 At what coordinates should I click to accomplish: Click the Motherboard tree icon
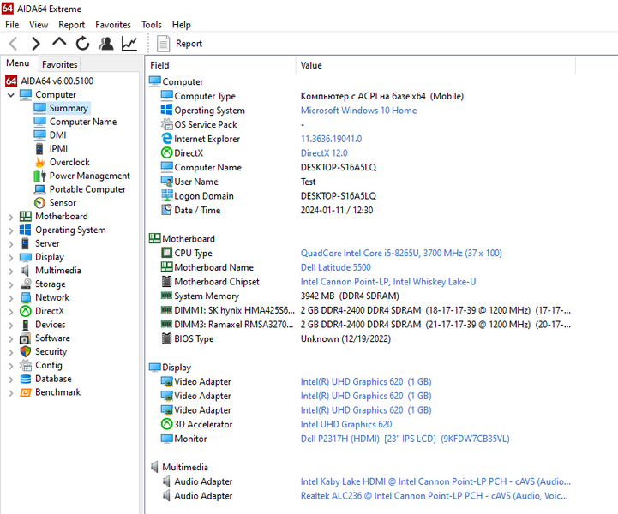tap(26, 216)
